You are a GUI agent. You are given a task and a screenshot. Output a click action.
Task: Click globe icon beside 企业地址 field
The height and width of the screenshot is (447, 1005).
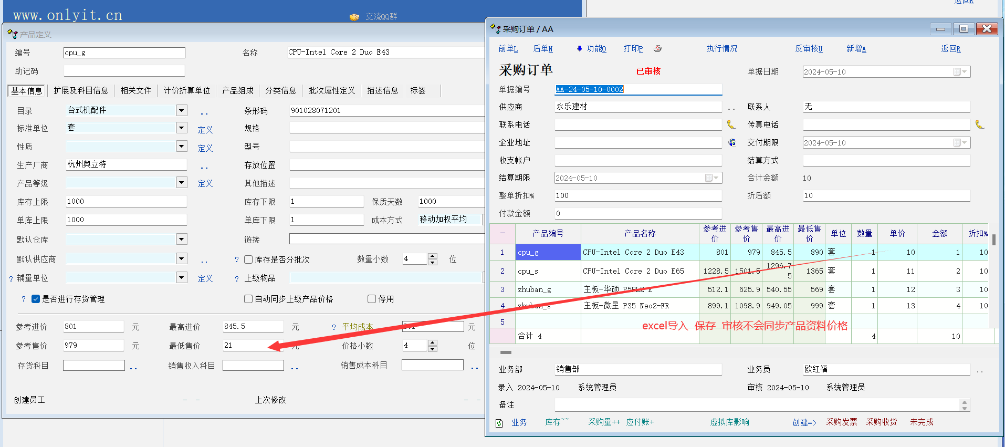tap(732, 142)
